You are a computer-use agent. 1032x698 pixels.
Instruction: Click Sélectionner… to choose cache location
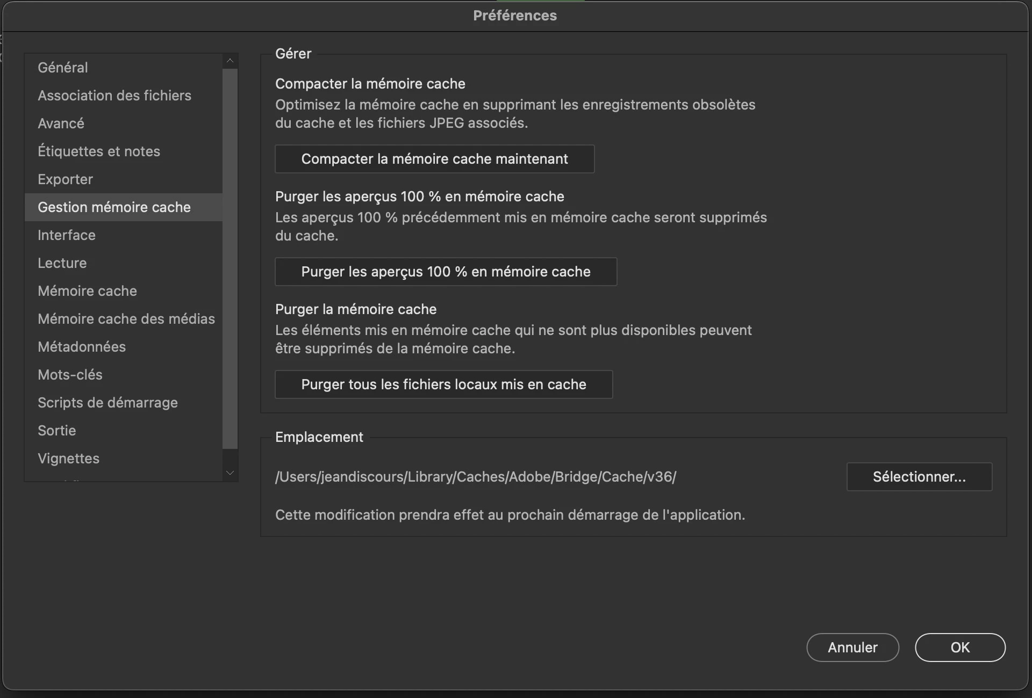(919, 477)
